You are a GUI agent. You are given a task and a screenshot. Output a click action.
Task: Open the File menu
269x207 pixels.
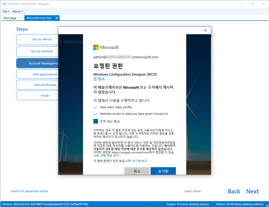coord(6,11)
